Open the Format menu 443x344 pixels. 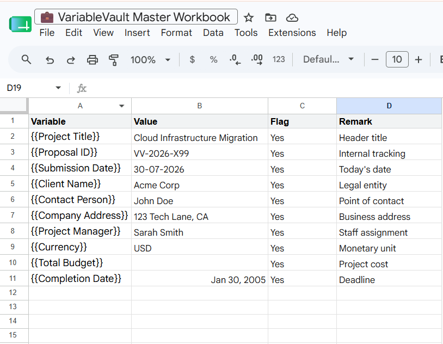point(176,33)
